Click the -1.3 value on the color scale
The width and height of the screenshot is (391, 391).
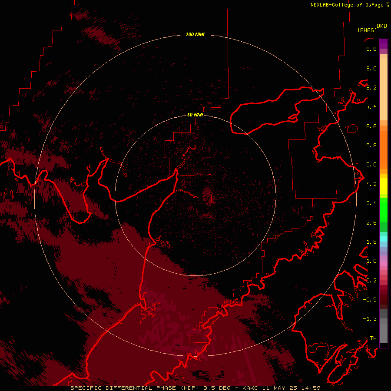coord(370,319)
